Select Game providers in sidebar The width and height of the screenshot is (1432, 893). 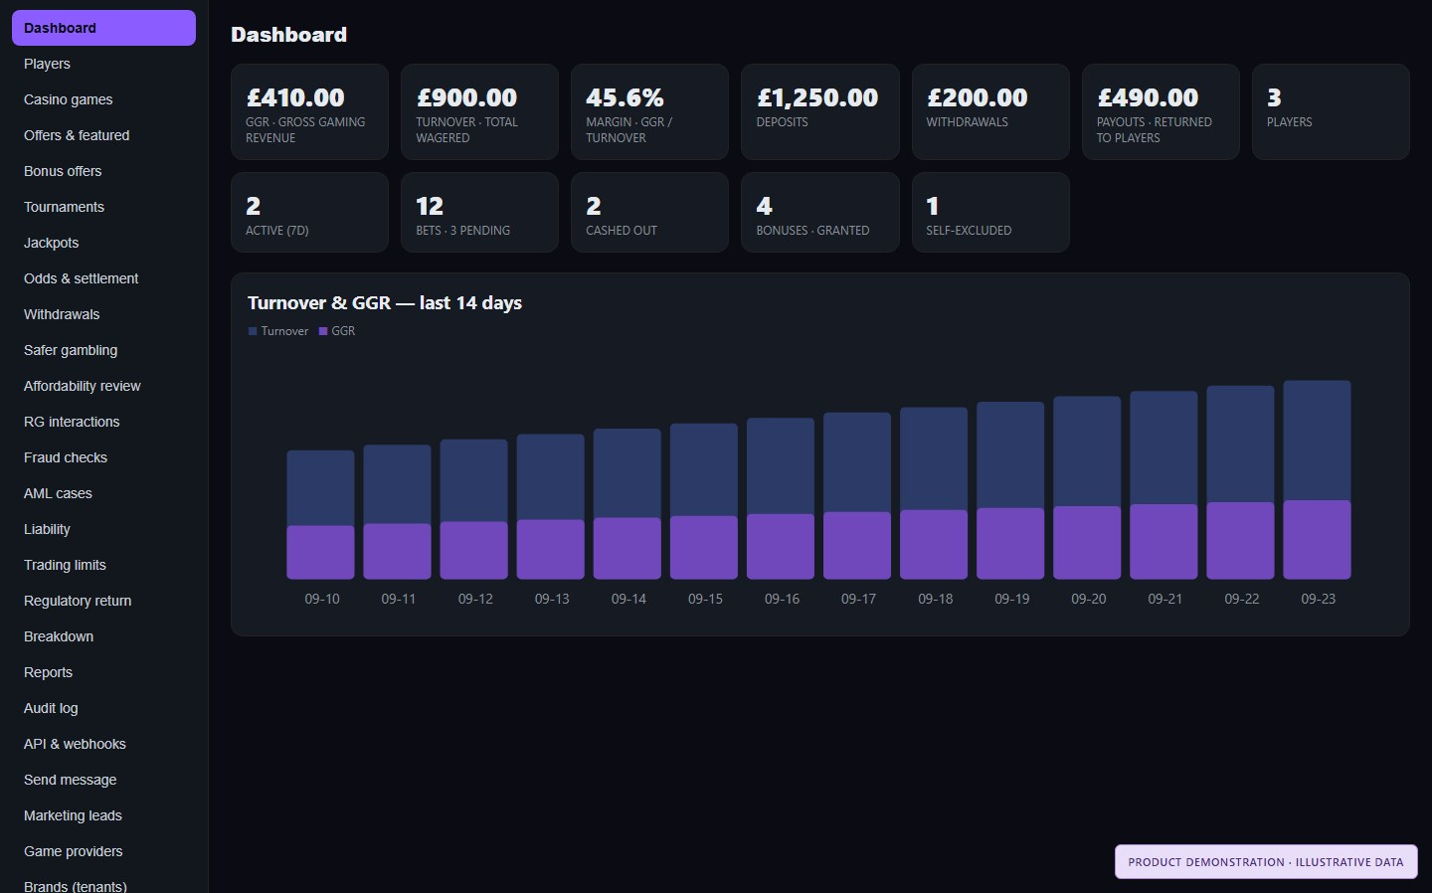103,851
